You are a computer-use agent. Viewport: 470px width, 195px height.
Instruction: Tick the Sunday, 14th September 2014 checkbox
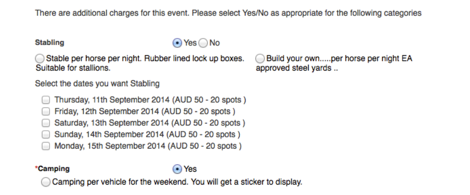pos(46,134)
